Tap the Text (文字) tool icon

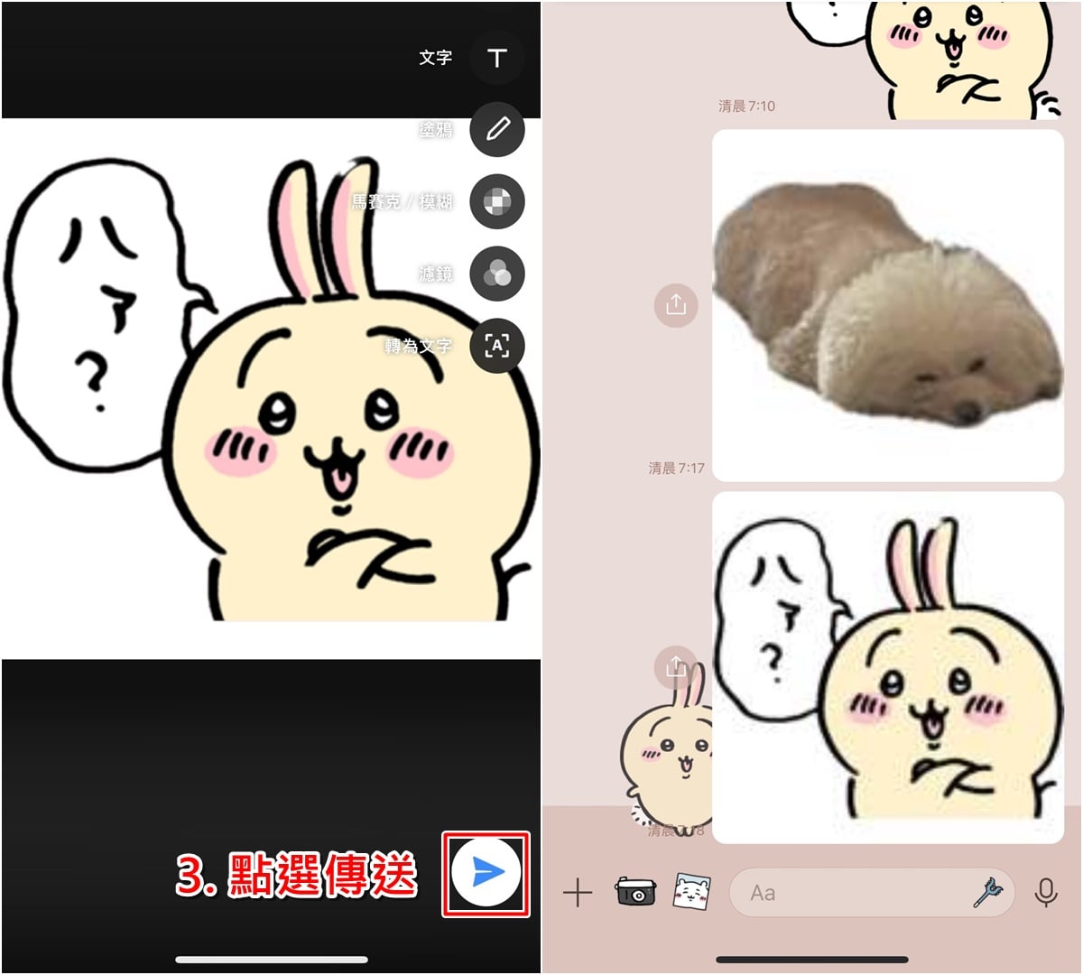[496, 58]
